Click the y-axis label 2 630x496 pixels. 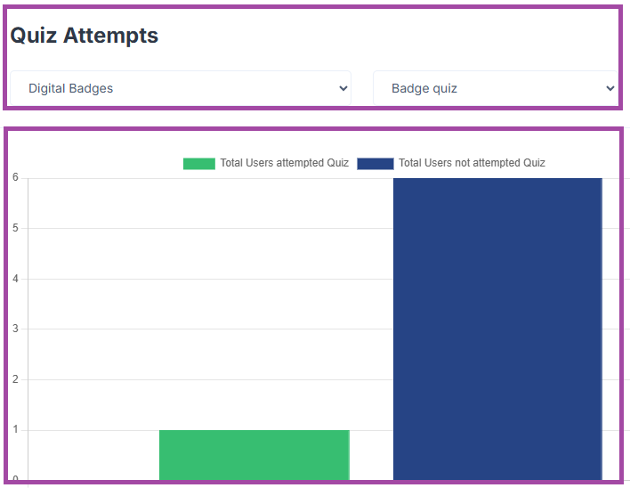coord(15,380)
